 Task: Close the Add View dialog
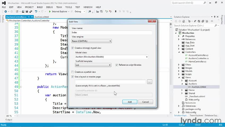point(152,21)
